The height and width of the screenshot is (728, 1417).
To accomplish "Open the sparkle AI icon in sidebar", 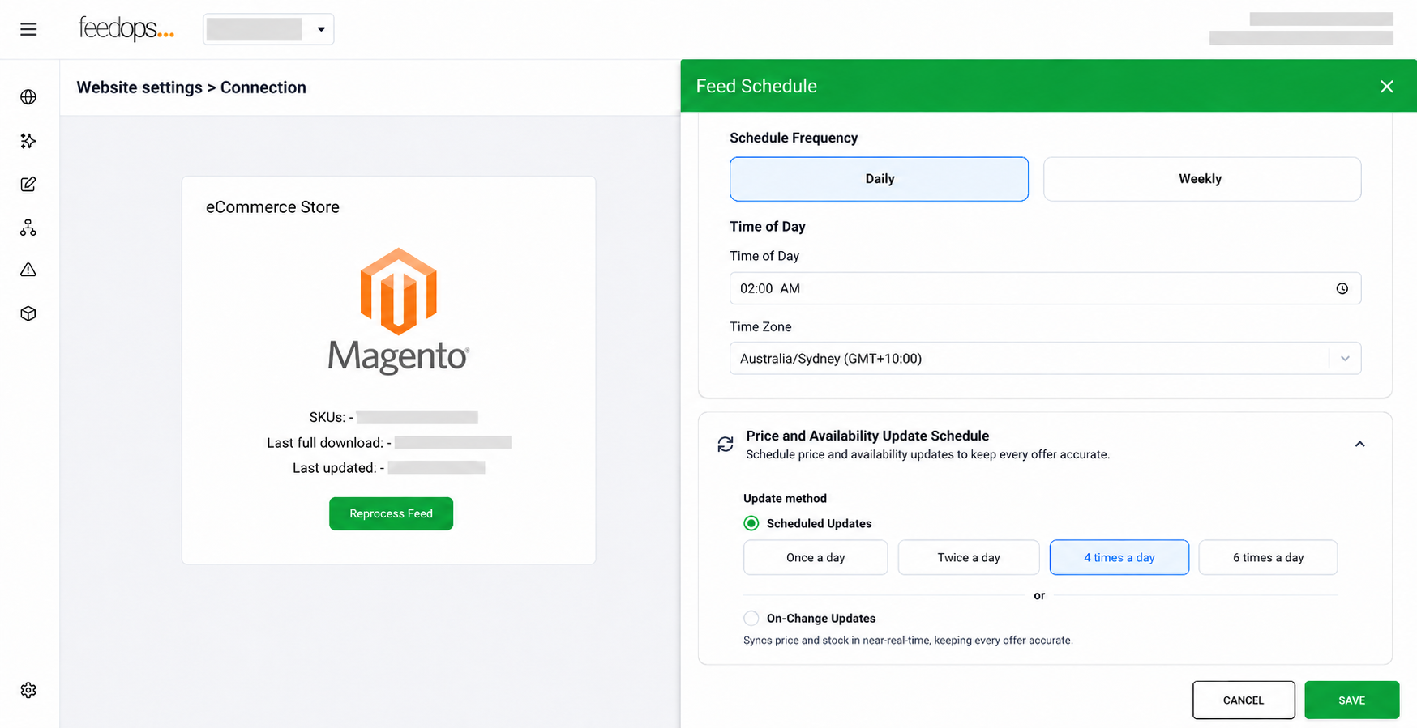I will pyautogui.click(x=28, y=141).
